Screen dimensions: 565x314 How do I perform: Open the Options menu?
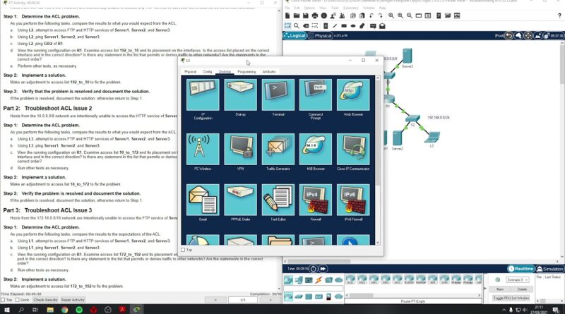(309, 8)
